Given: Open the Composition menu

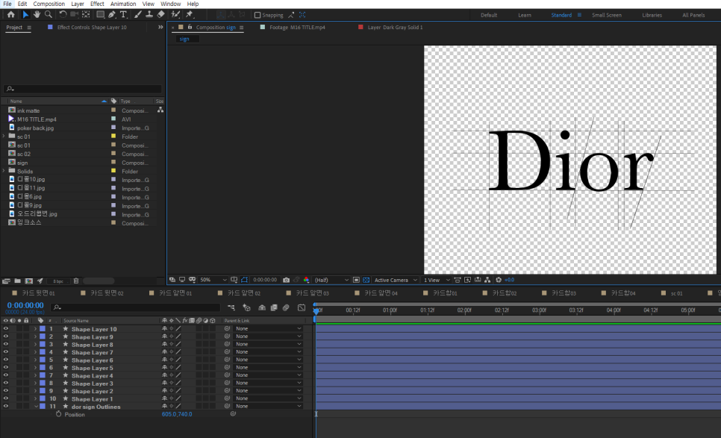Looking at the screenshot, I should pos(49,4).
